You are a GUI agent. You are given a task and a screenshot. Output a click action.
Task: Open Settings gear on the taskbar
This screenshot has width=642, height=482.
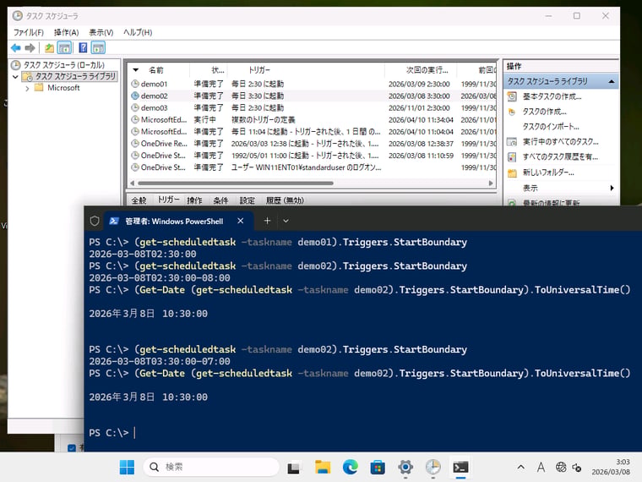[x=405, y=468]
